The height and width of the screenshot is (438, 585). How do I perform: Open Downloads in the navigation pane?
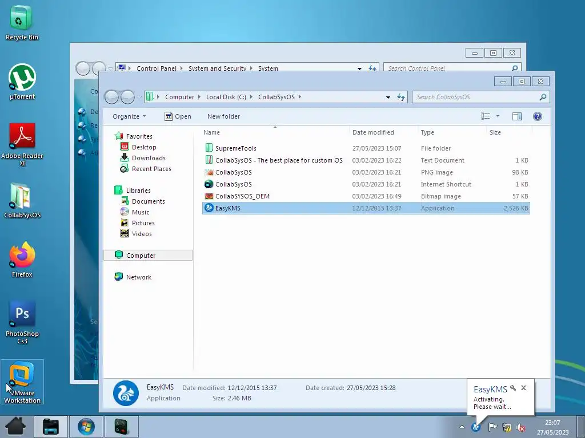pyautogui.click(x=148, y=158)
